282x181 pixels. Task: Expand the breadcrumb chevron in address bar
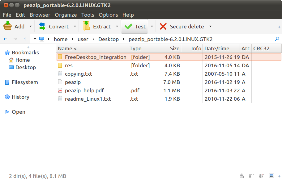tap(35, 39)
